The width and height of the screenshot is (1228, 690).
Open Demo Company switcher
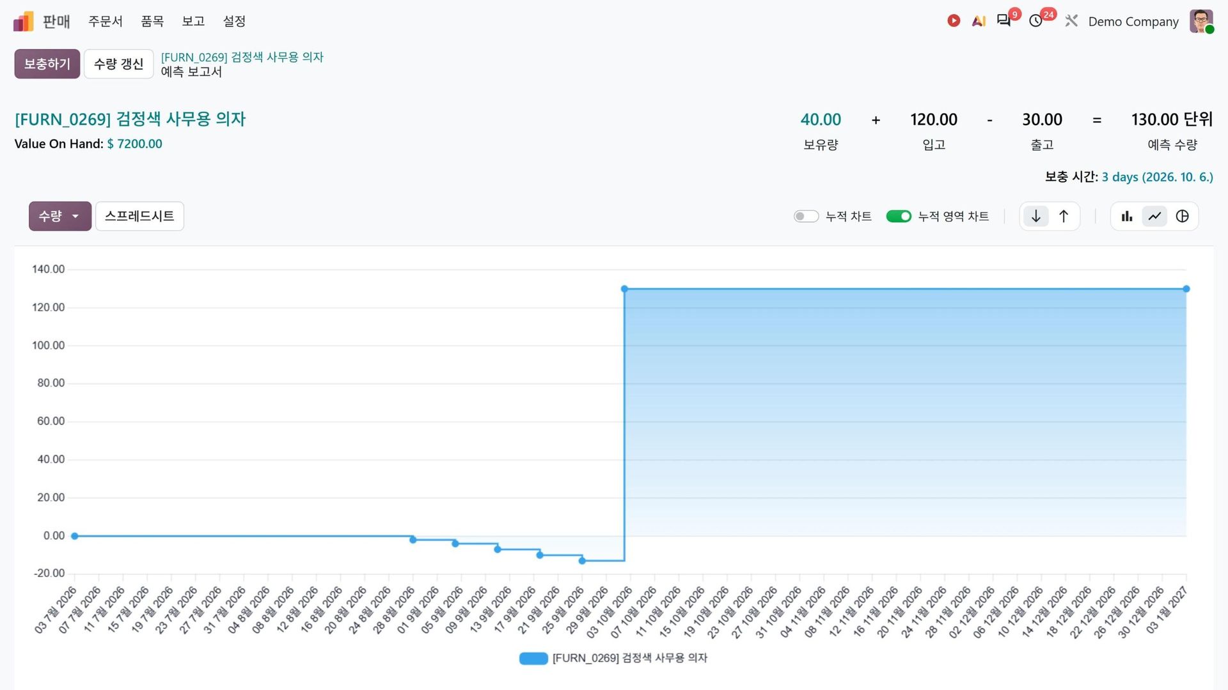(x=1133, y=21)
